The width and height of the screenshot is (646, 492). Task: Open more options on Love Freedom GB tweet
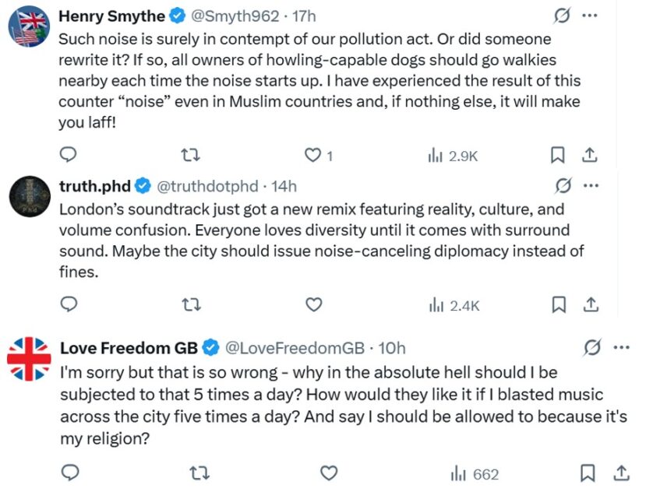tap(621, 347)
